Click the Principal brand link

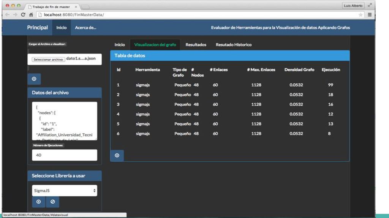click(38, 27)
